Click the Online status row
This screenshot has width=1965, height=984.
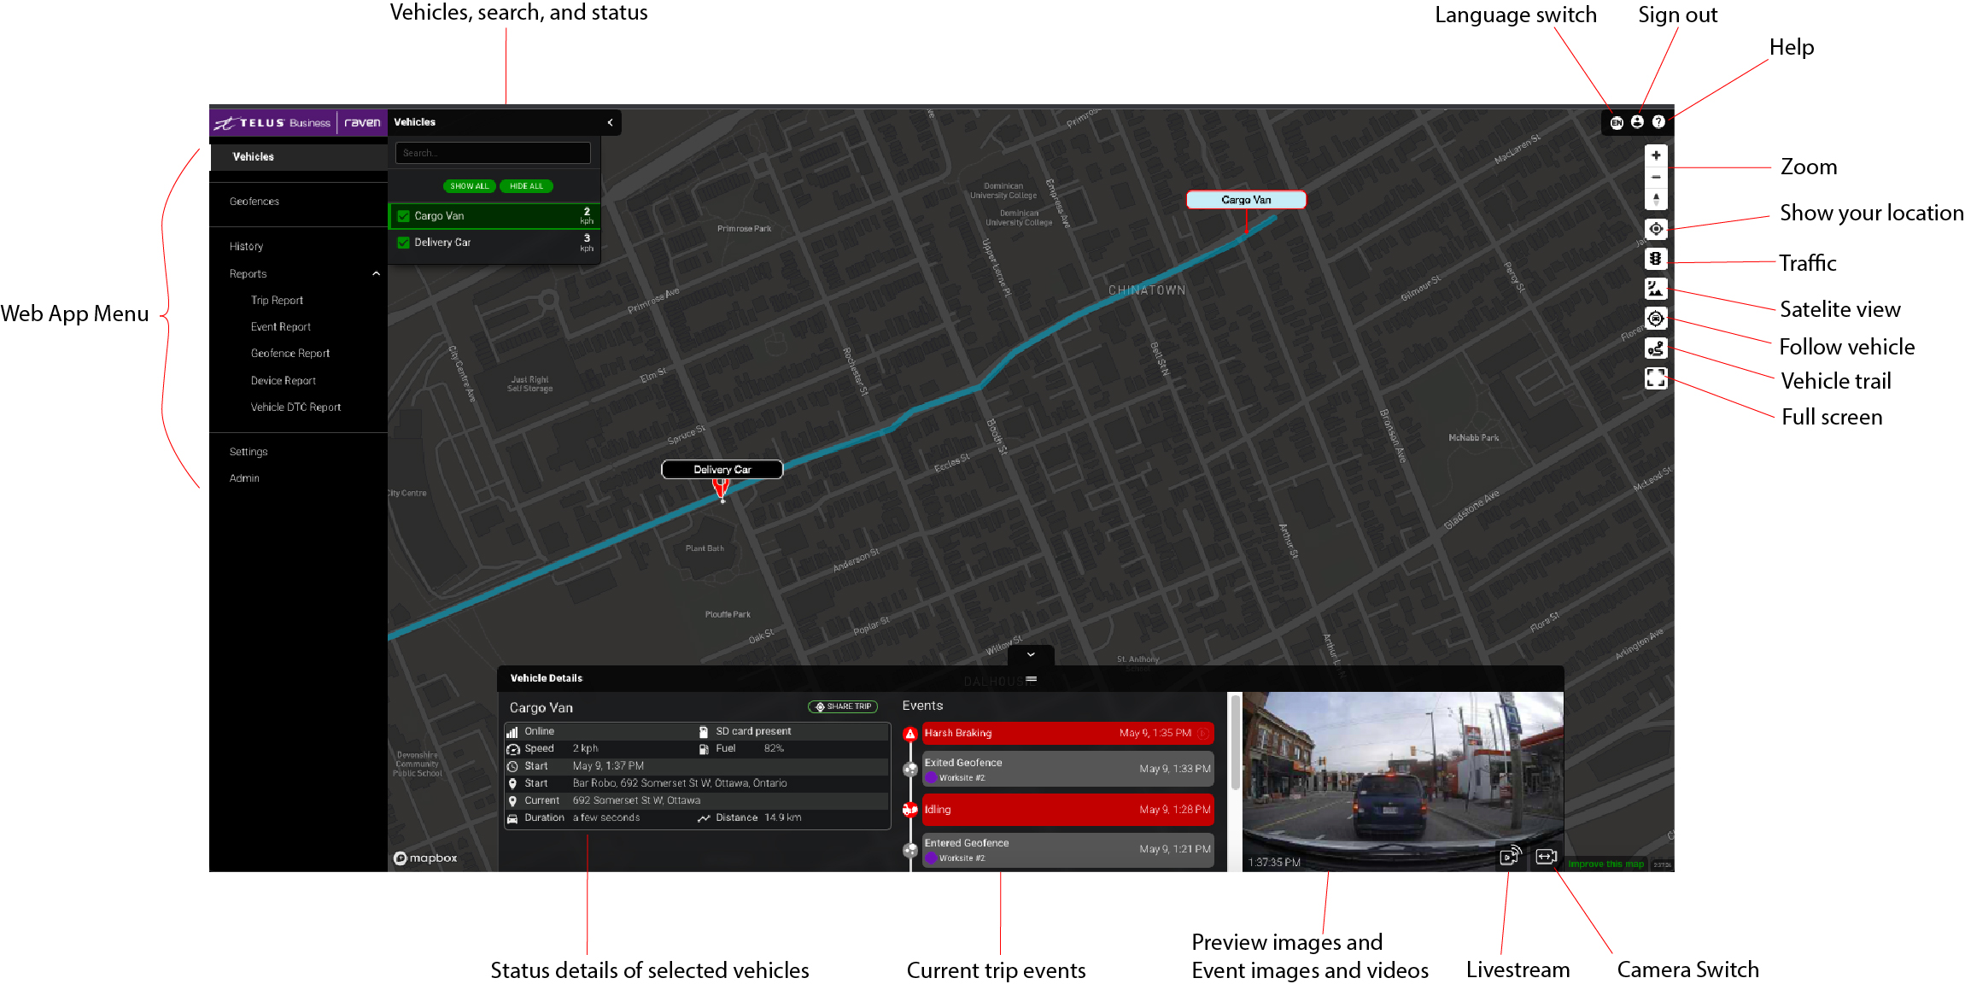(602, 731)
